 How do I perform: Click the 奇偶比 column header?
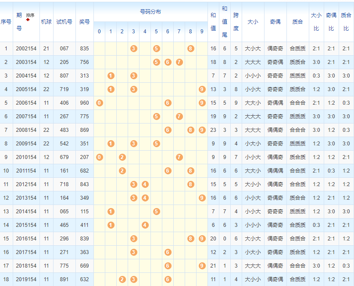tap(331, 21)
